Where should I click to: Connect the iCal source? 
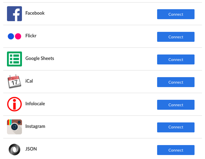[x=176, y=82]
